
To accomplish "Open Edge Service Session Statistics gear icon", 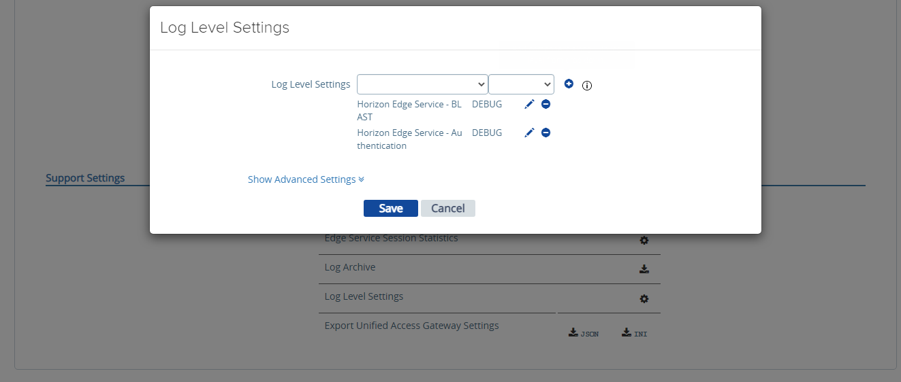I will click(644, 240).
